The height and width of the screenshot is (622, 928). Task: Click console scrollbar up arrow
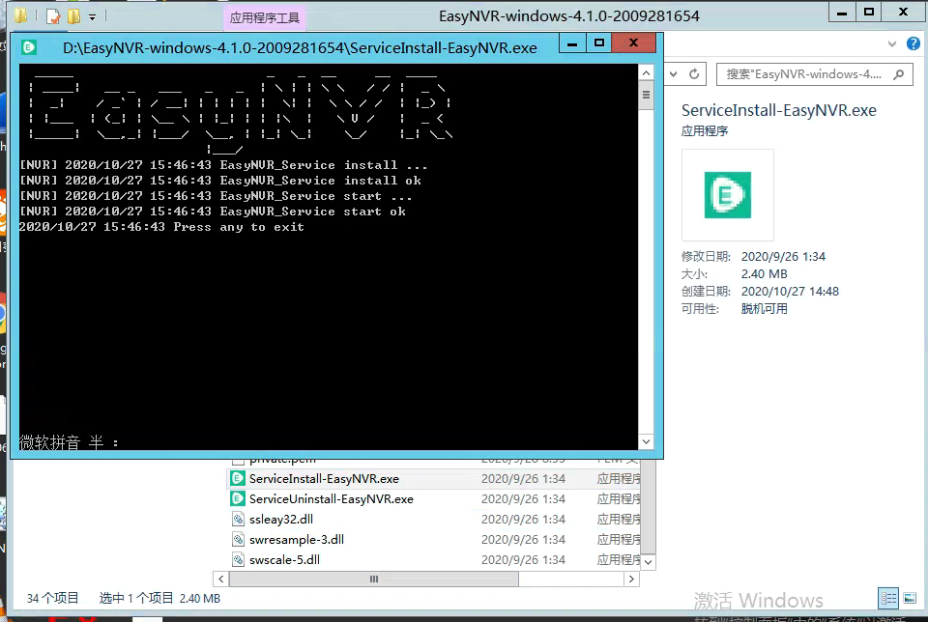[x=647, y=72]
